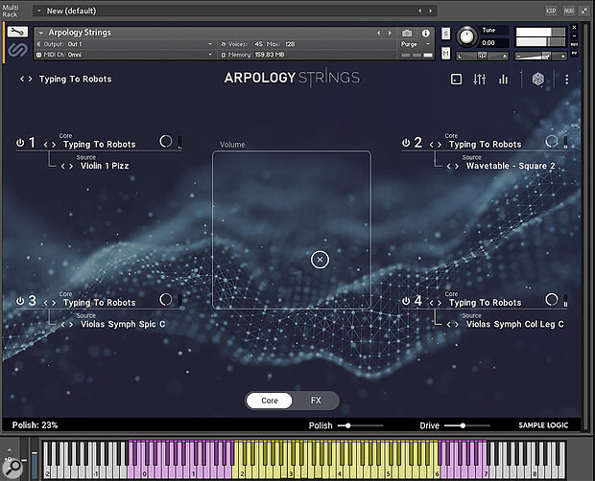
Task: Open the Violas Symph Col Leg C source name
Action: (515, 324)
